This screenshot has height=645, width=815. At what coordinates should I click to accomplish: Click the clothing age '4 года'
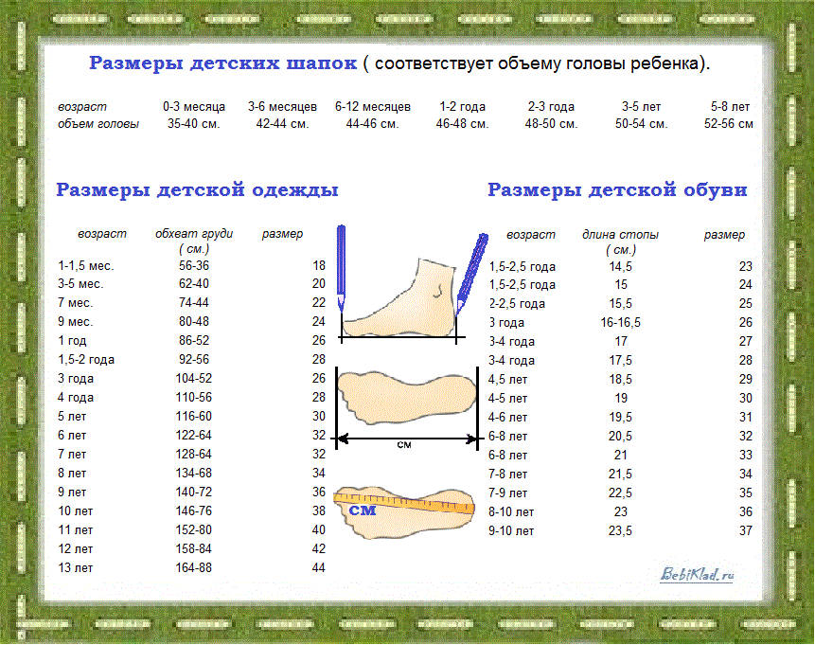pyautogui.click(x=76, y=398)
